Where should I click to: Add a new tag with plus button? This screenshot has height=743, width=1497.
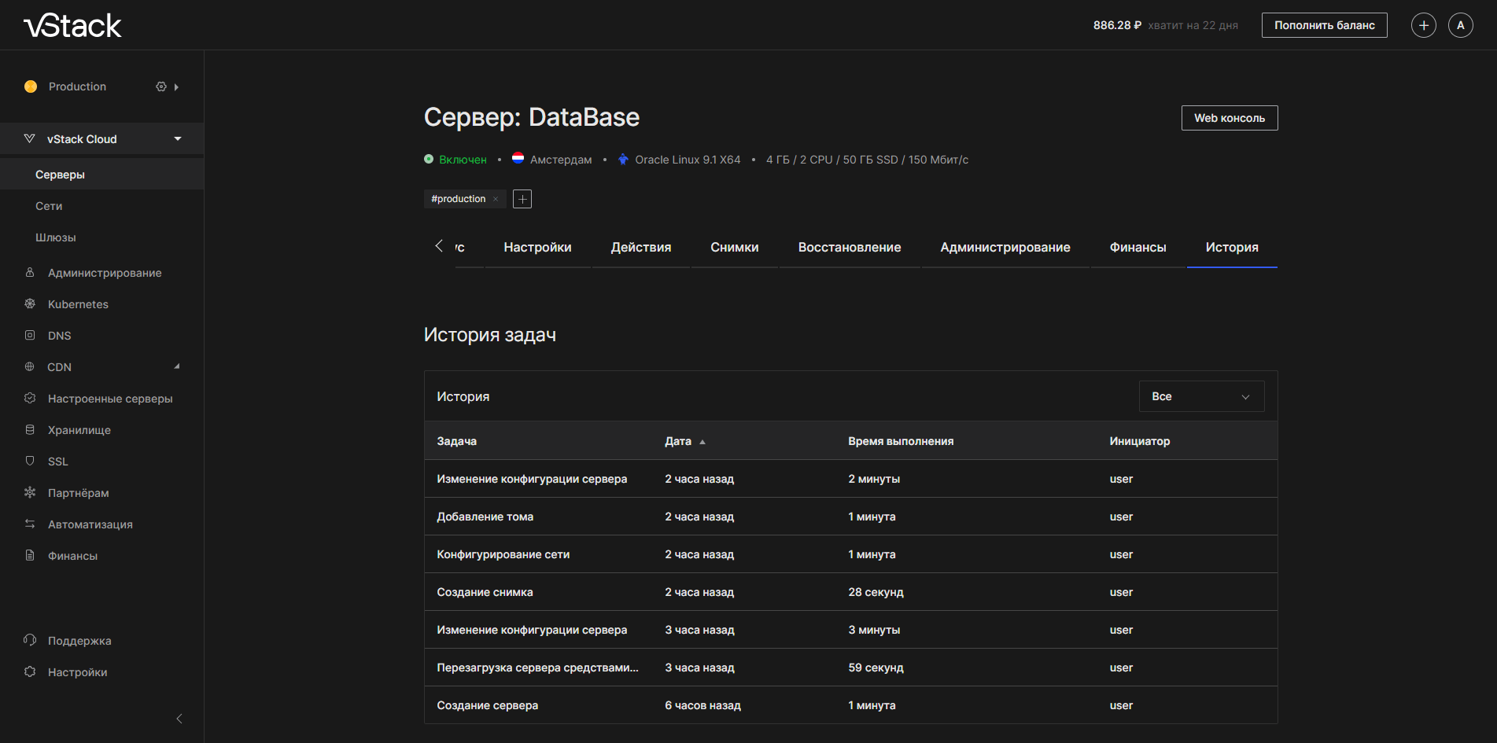[522, 199]
